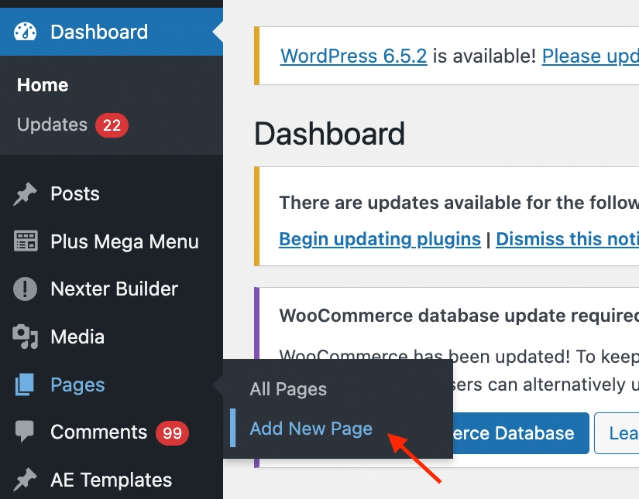Click the Pages stacked-sheets icon
The image size is (639, 499).
click(x=26, y=385)
